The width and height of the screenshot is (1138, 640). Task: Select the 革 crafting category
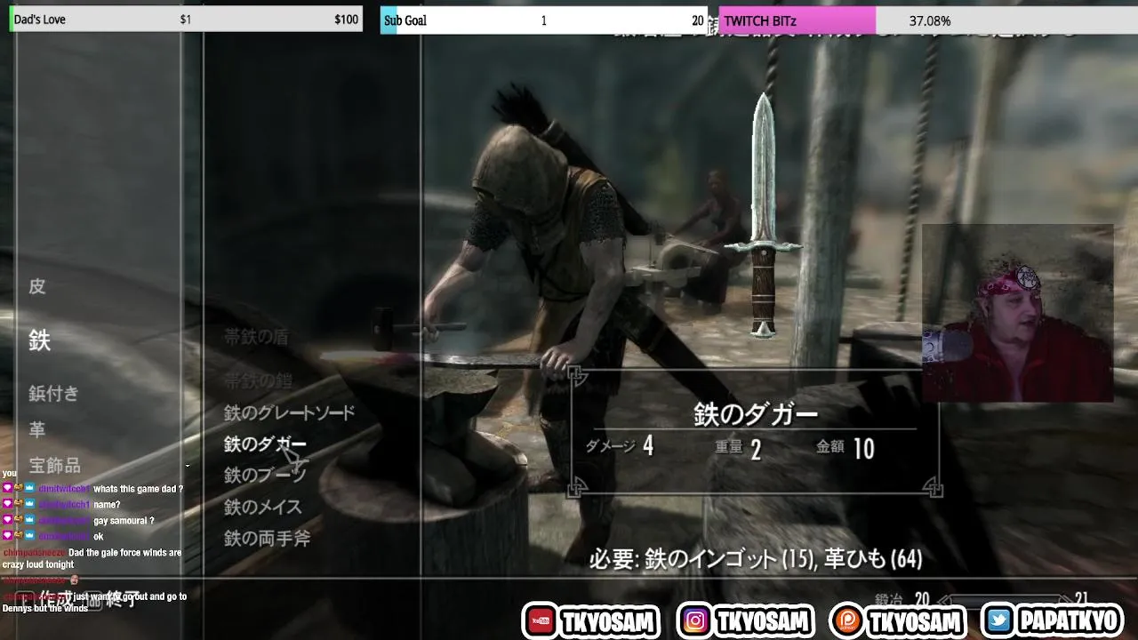pos(36,429)
